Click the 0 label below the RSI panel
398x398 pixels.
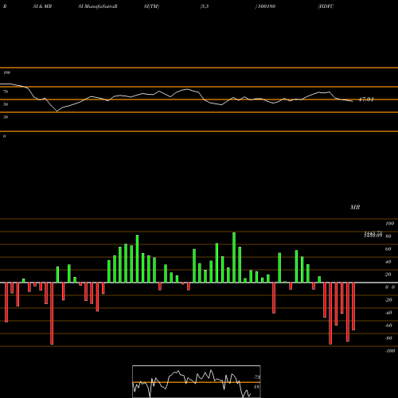click(4, 136)
